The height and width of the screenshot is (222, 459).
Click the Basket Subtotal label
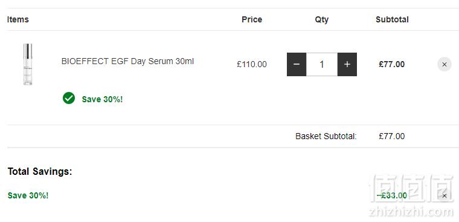point(326,136)
